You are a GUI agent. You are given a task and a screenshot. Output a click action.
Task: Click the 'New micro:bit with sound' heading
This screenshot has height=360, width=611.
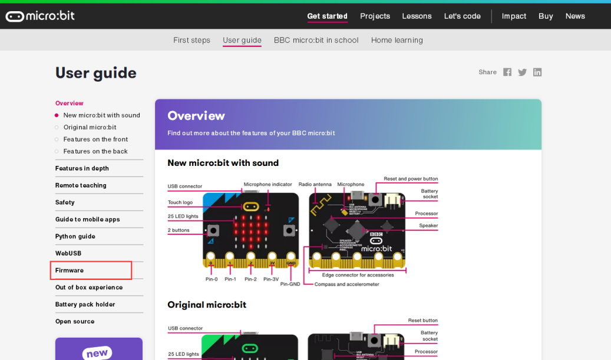pos(223,163)
